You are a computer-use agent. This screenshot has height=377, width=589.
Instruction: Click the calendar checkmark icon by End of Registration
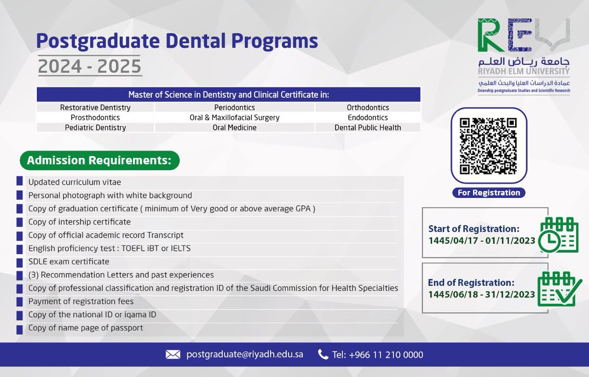559,289
